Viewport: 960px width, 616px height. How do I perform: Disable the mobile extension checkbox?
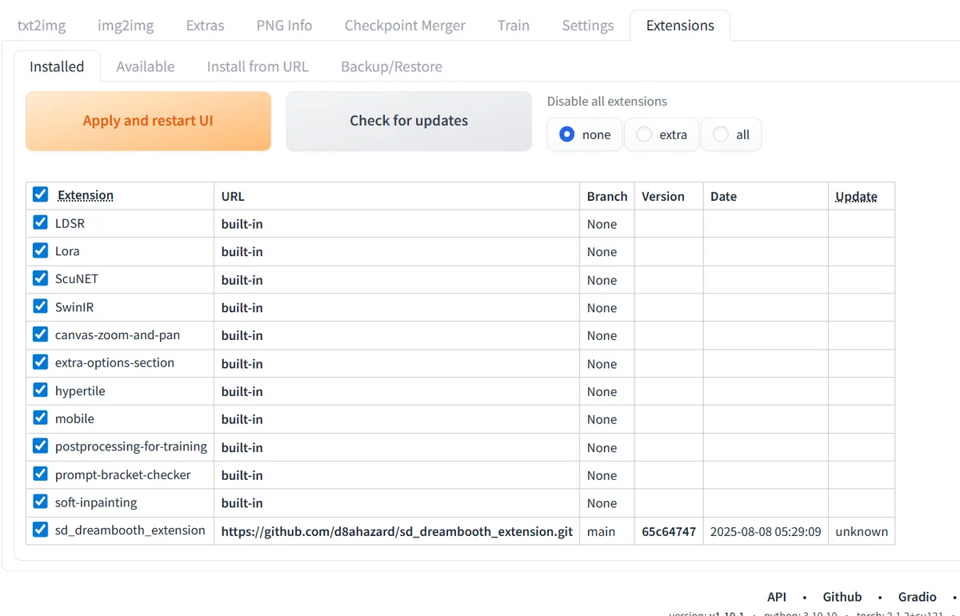pos(41,418)
